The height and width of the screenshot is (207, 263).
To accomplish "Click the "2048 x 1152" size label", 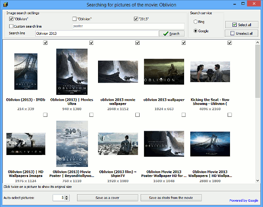I will 118,109.
